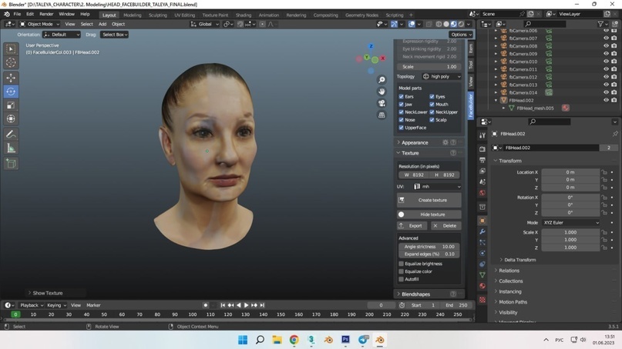Image resolution: width=622 pixels, height=349 pixels.
Task: Open the viewport Options button
Action: pos(461,35)
